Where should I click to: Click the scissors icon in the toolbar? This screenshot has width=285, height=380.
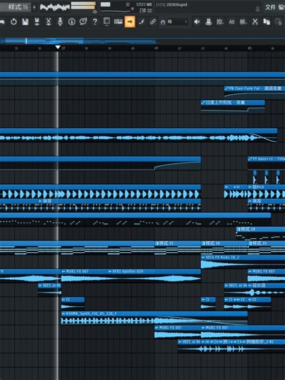pos(48,22)
